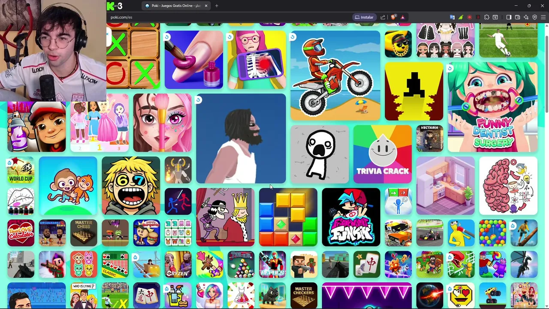The height and width of the screenshot is (309, 549).
Task: Open a new browser tab
Action: point(217,6)
